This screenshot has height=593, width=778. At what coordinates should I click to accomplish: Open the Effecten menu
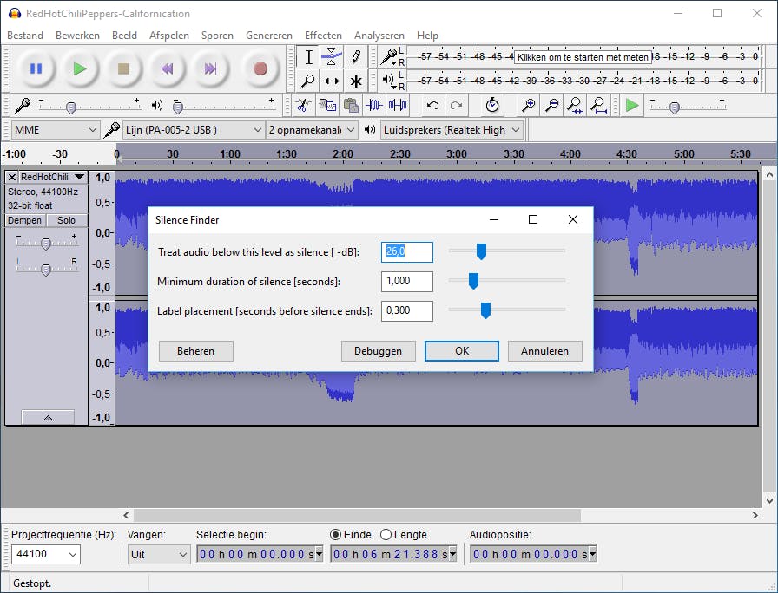tap(323, 36)
